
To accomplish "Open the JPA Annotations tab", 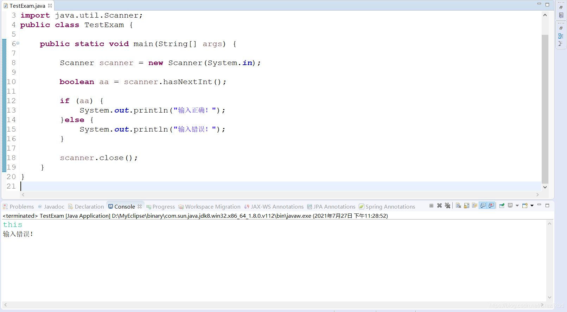I will (x=331, y=206).
